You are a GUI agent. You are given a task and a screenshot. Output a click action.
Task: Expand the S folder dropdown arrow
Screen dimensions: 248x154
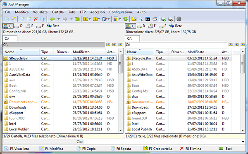[99, 19]
